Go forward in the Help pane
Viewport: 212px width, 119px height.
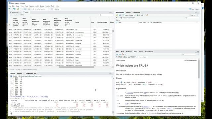coord(120,54)
